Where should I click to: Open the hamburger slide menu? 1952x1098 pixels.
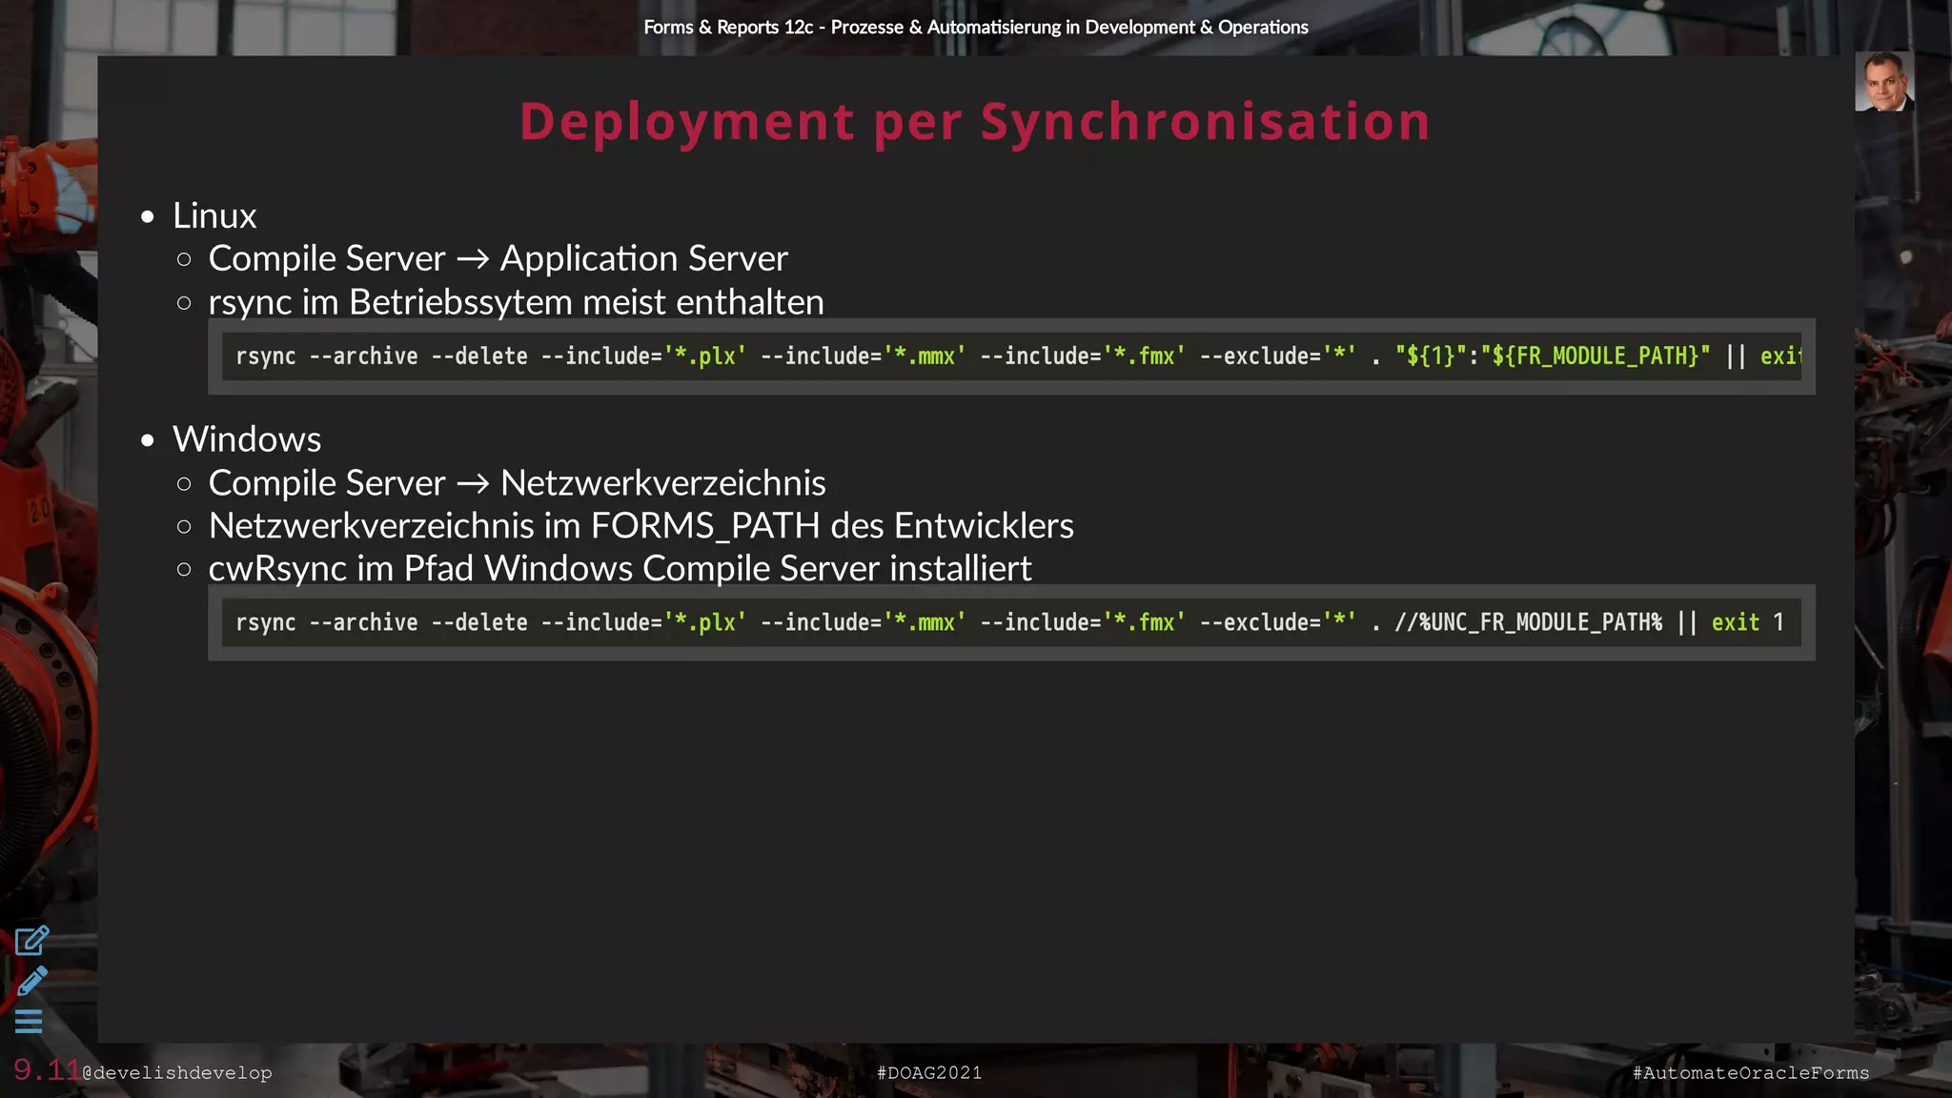pos(29,1022)
